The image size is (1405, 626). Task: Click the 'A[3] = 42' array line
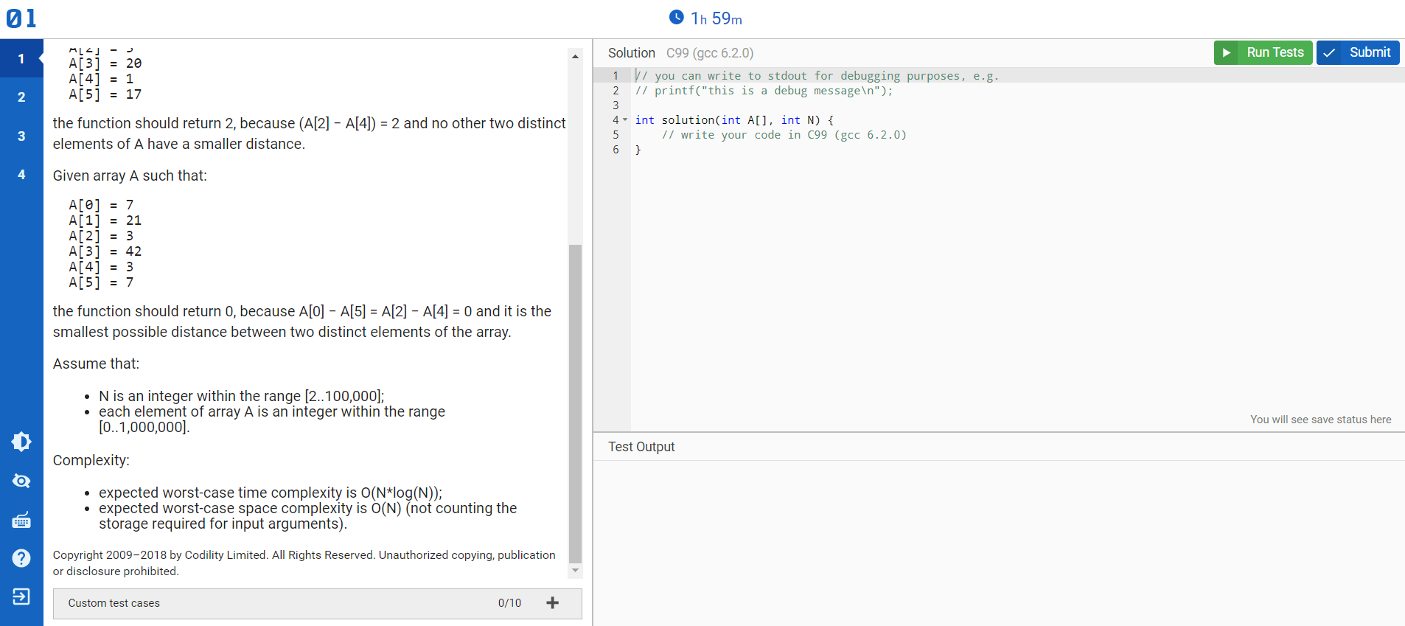(105, 251)
